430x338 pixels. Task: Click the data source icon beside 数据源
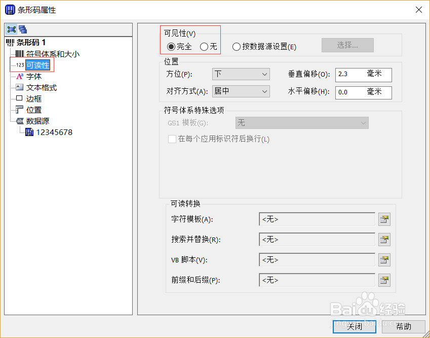click(20, 121)
